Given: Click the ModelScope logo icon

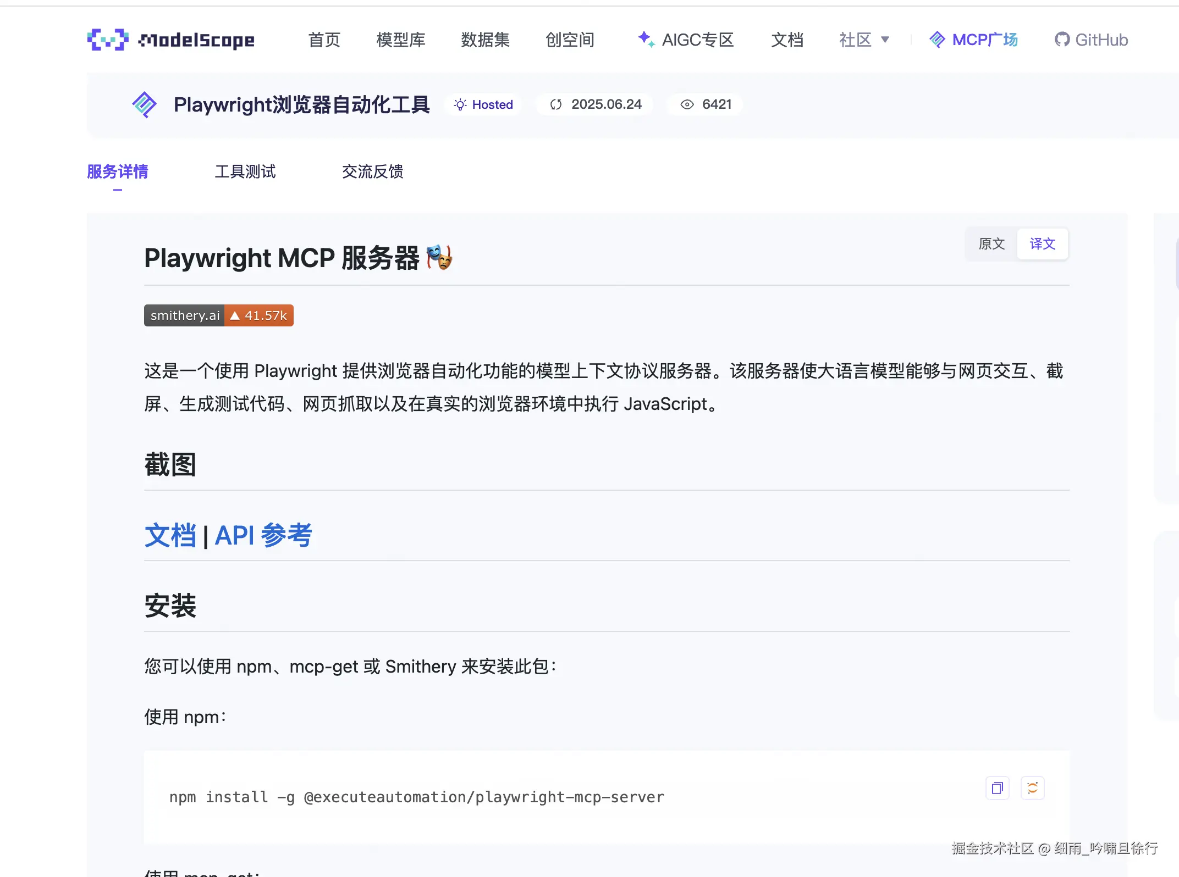Looking at the screenshot, I should pyautogui.click(x=108, y=40).
